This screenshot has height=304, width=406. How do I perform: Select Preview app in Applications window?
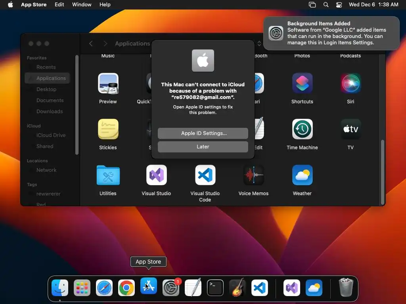108,83
